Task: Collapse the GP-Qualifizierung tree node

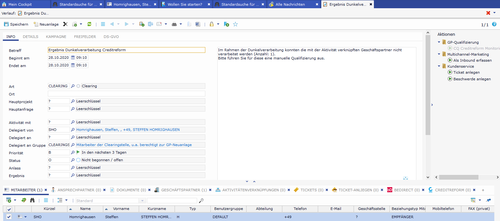Action: [439, 42]
